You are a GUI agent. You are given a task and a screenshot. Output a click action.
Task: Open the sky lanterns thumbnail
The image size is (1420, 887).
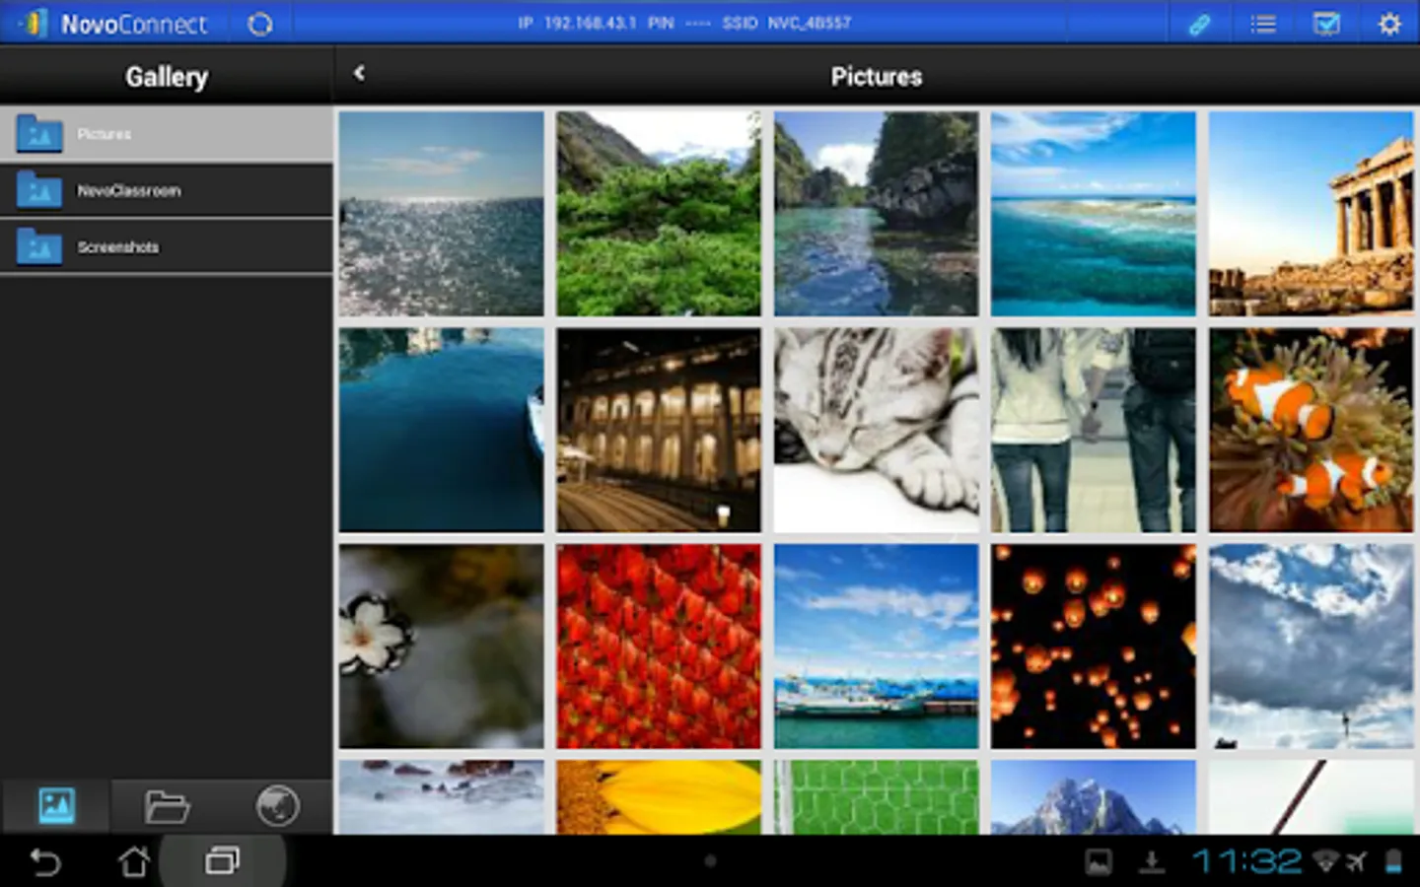coord(1094,647)
